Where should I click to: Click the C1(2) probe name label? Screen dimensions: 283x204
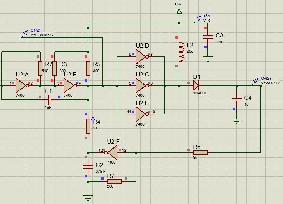(x=35, y=30)
